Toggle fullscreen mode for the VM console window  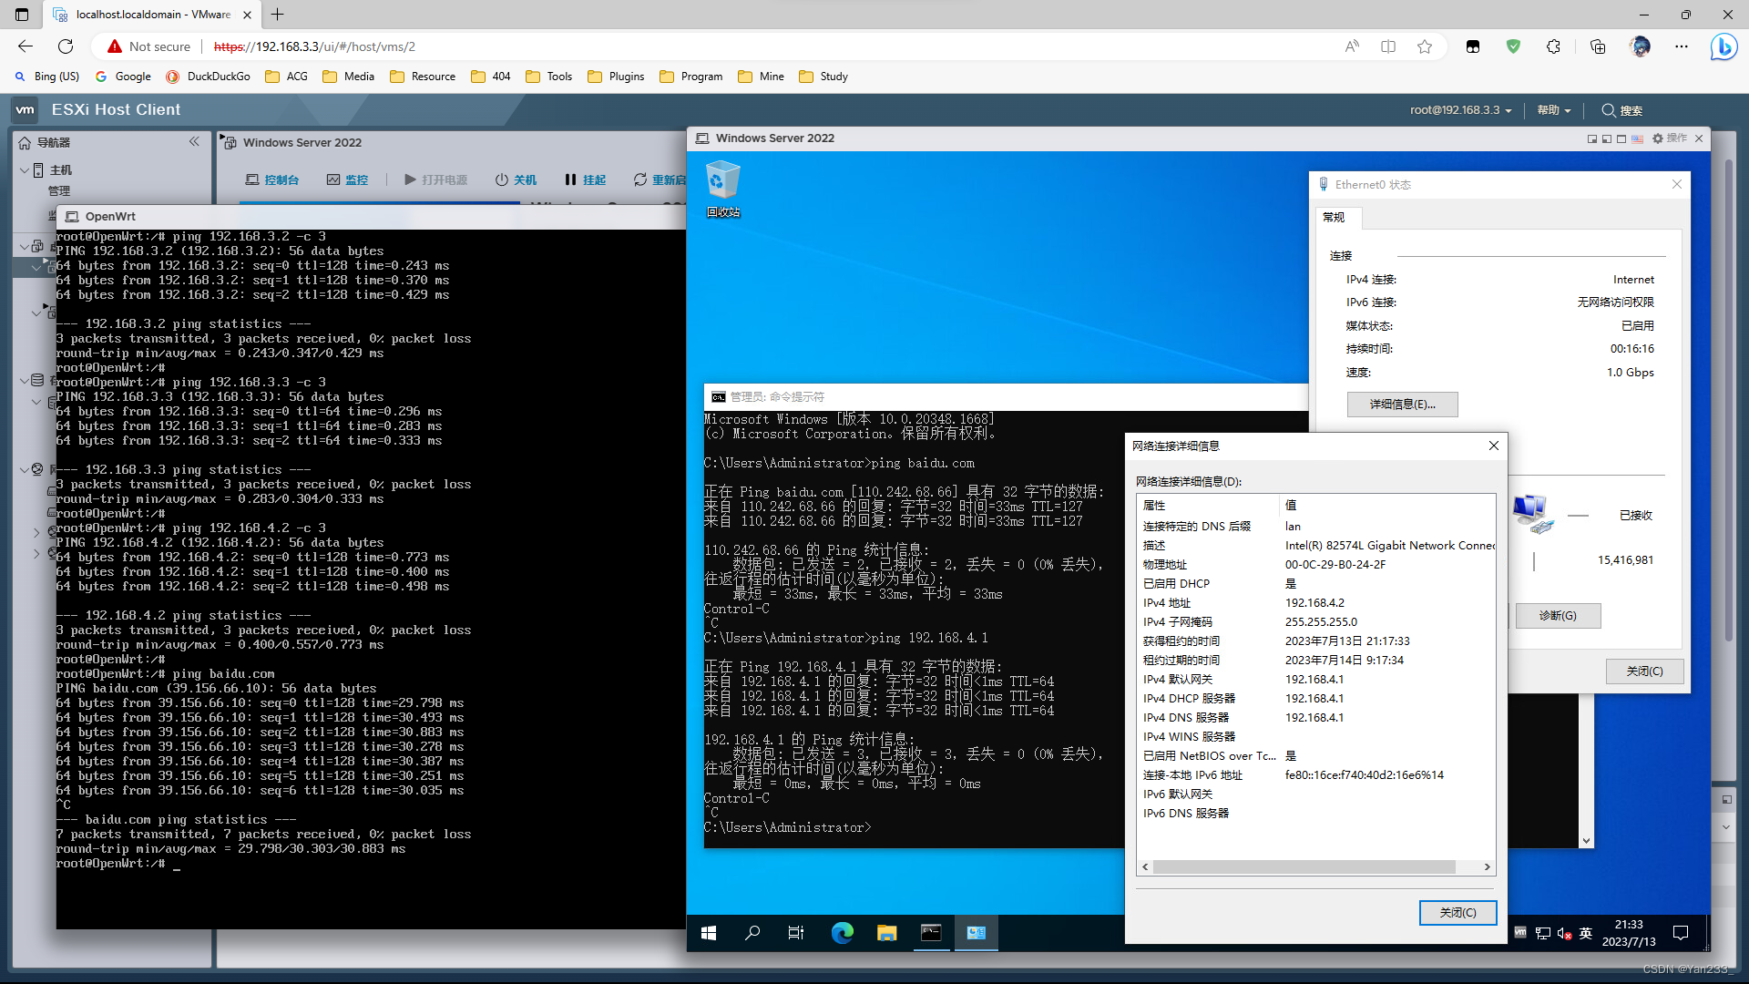(1621, 138)
